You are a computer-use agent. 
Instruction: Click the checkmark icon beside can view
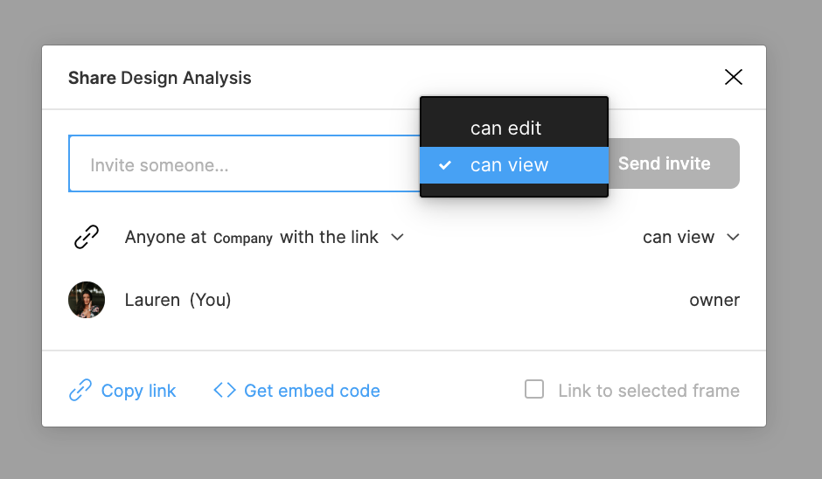click(445, 165)
